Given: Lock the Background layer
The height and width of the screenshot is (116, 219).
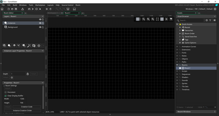Looking at the screenshot, I should point(43,27).
